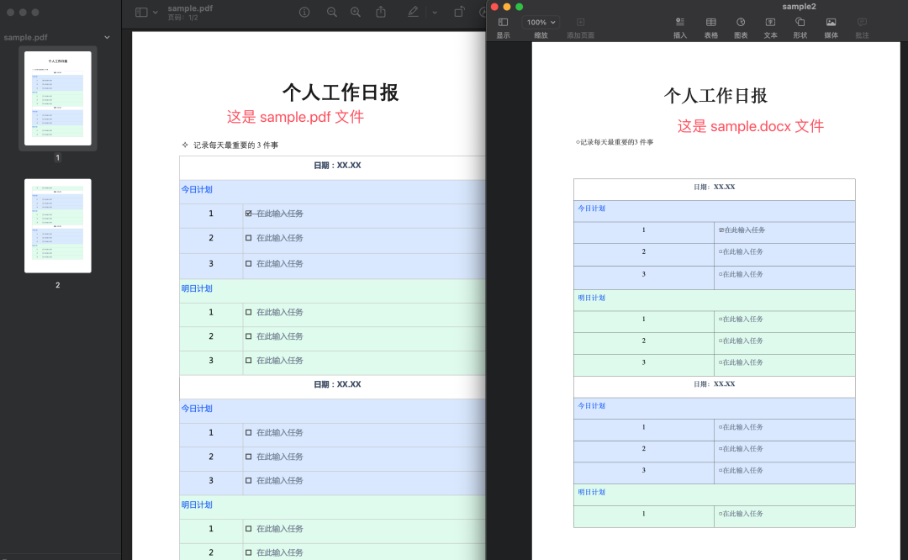Click the first 今日计划 heading in the PDF

(x=197, y=189)
